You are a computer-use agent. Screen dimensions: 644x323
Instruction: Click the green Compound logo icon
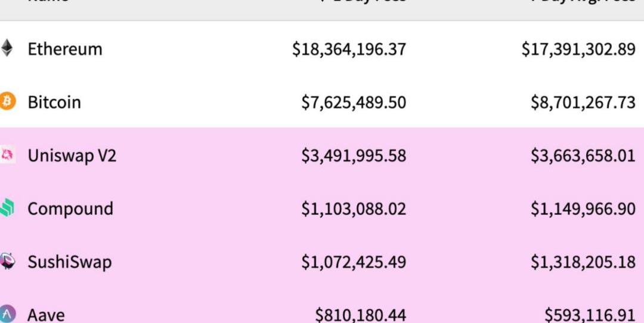point(7,208)
